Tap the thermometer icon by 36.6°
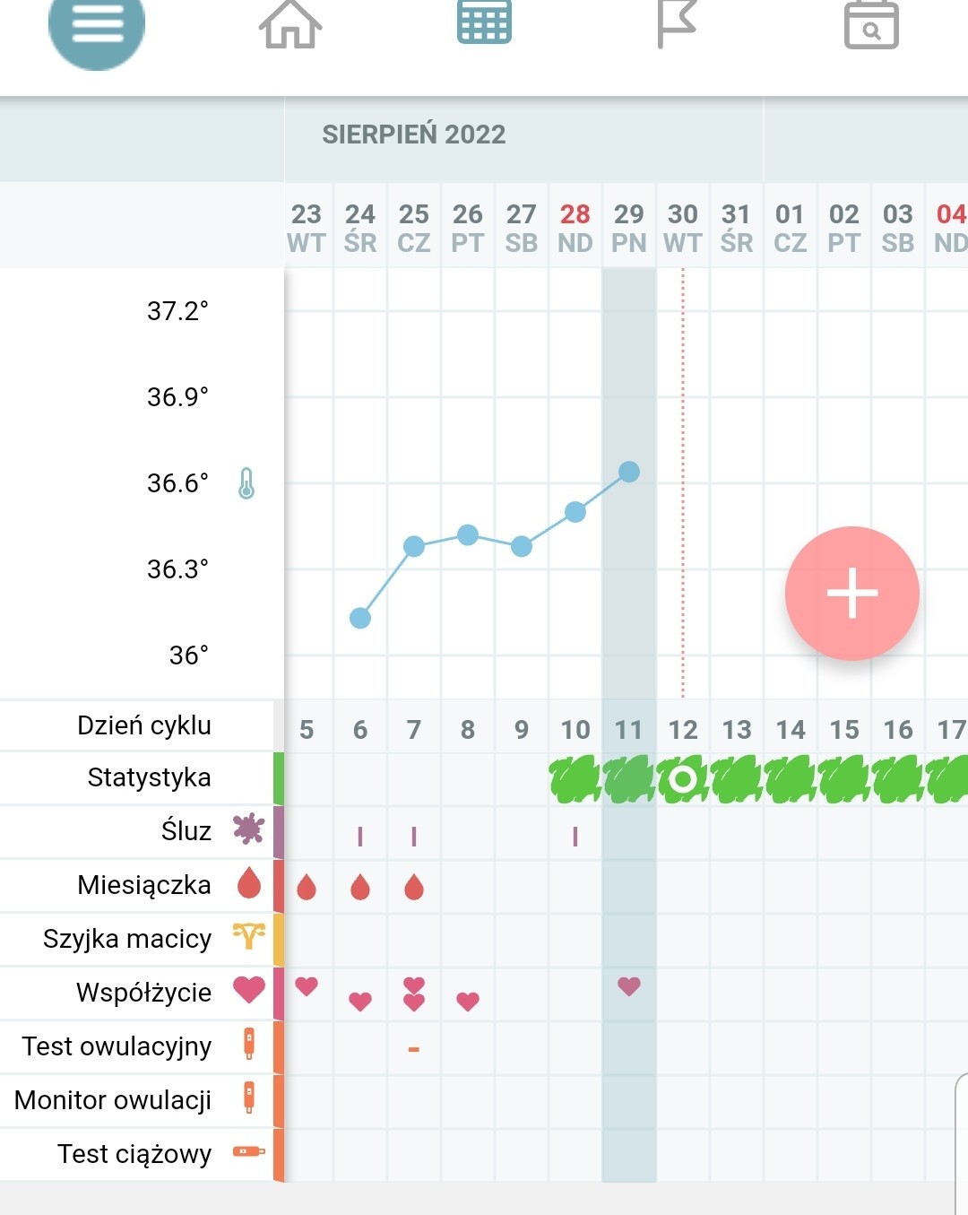 [x=246, y=483]
